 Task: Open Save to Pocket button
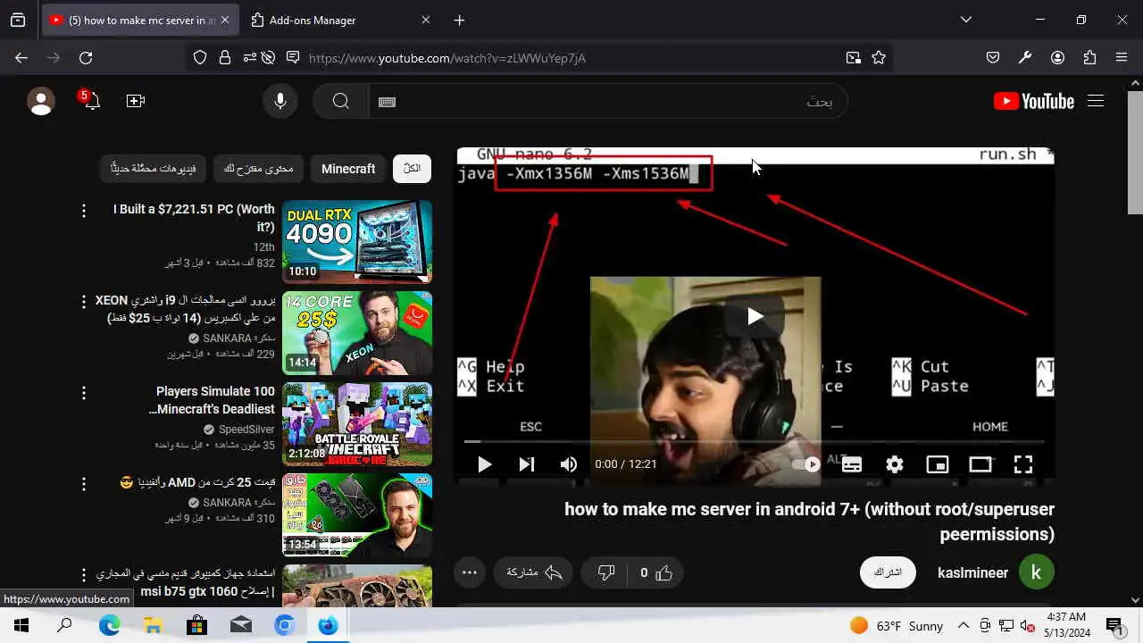pyautogui.click(x=993, y=57)
